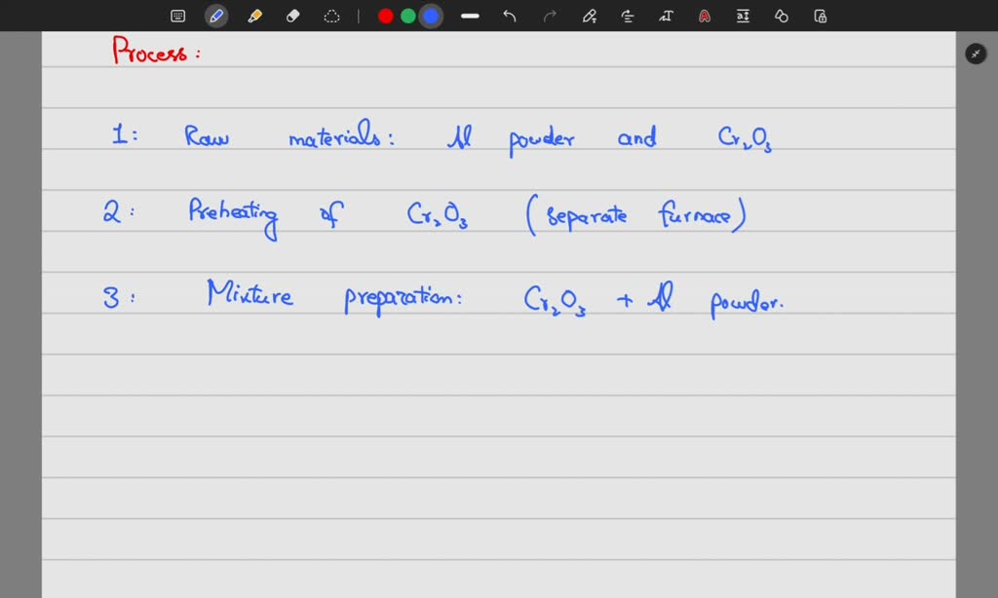Screen dimensions: 998x598
Task: Click the red text color letter A icon
Action: click(x=704, y=16)
